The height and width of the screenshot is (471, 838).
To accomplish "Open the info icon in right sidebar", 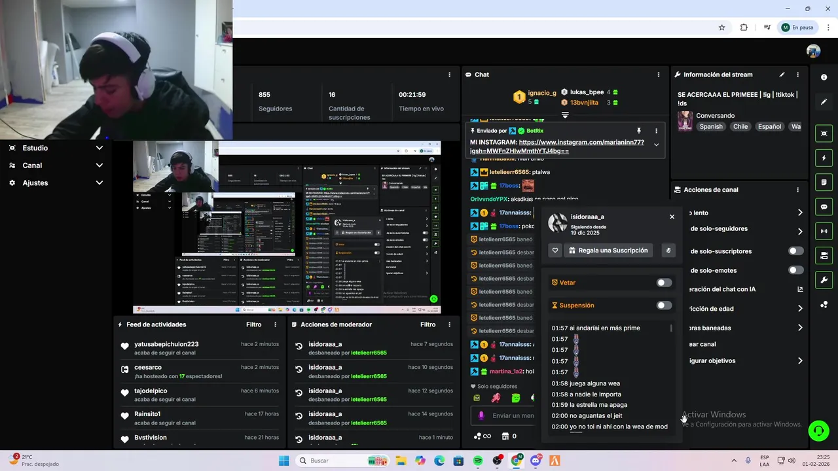I will point(824,77).
